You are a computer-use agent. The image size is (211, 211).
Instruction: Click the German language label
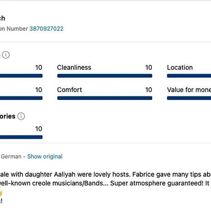coord(11,157)
